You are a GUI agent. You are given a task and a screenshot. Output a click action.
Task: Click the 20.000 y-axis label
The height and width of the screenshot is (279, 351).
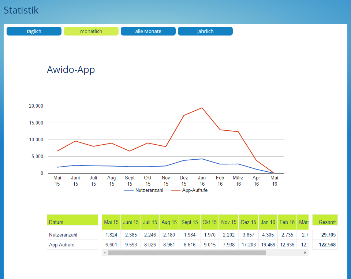tap(36, 106)
